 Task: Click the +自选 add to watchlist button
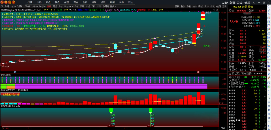(218, 6)
